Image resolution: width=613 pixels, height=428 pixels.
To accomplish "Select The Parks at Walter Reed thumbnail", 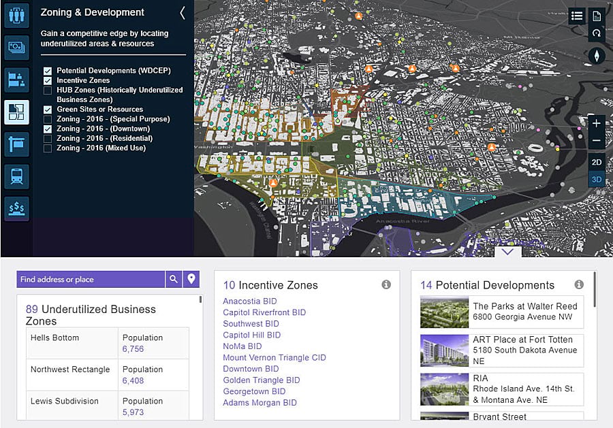I will click(x=445, y=312).
